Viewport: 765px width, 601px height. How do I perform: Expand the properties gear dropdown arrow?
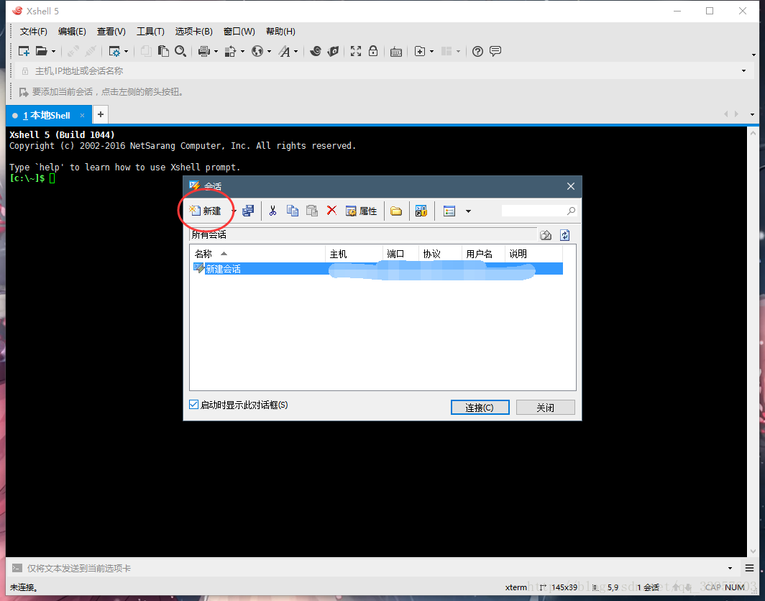[x=127, y=51]
